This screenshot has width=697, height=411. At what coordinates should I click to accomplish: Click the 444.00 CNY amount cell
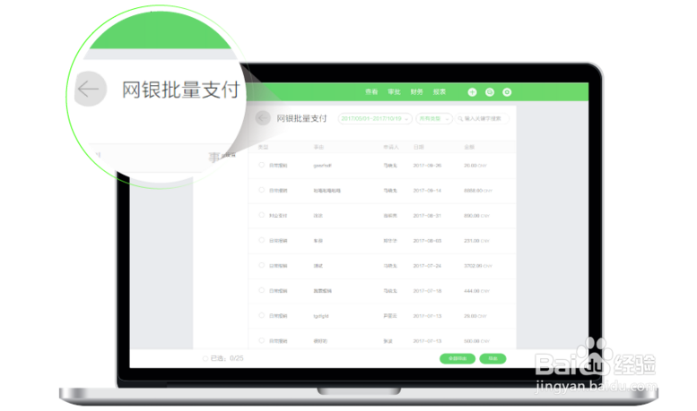tap(476, 291)
